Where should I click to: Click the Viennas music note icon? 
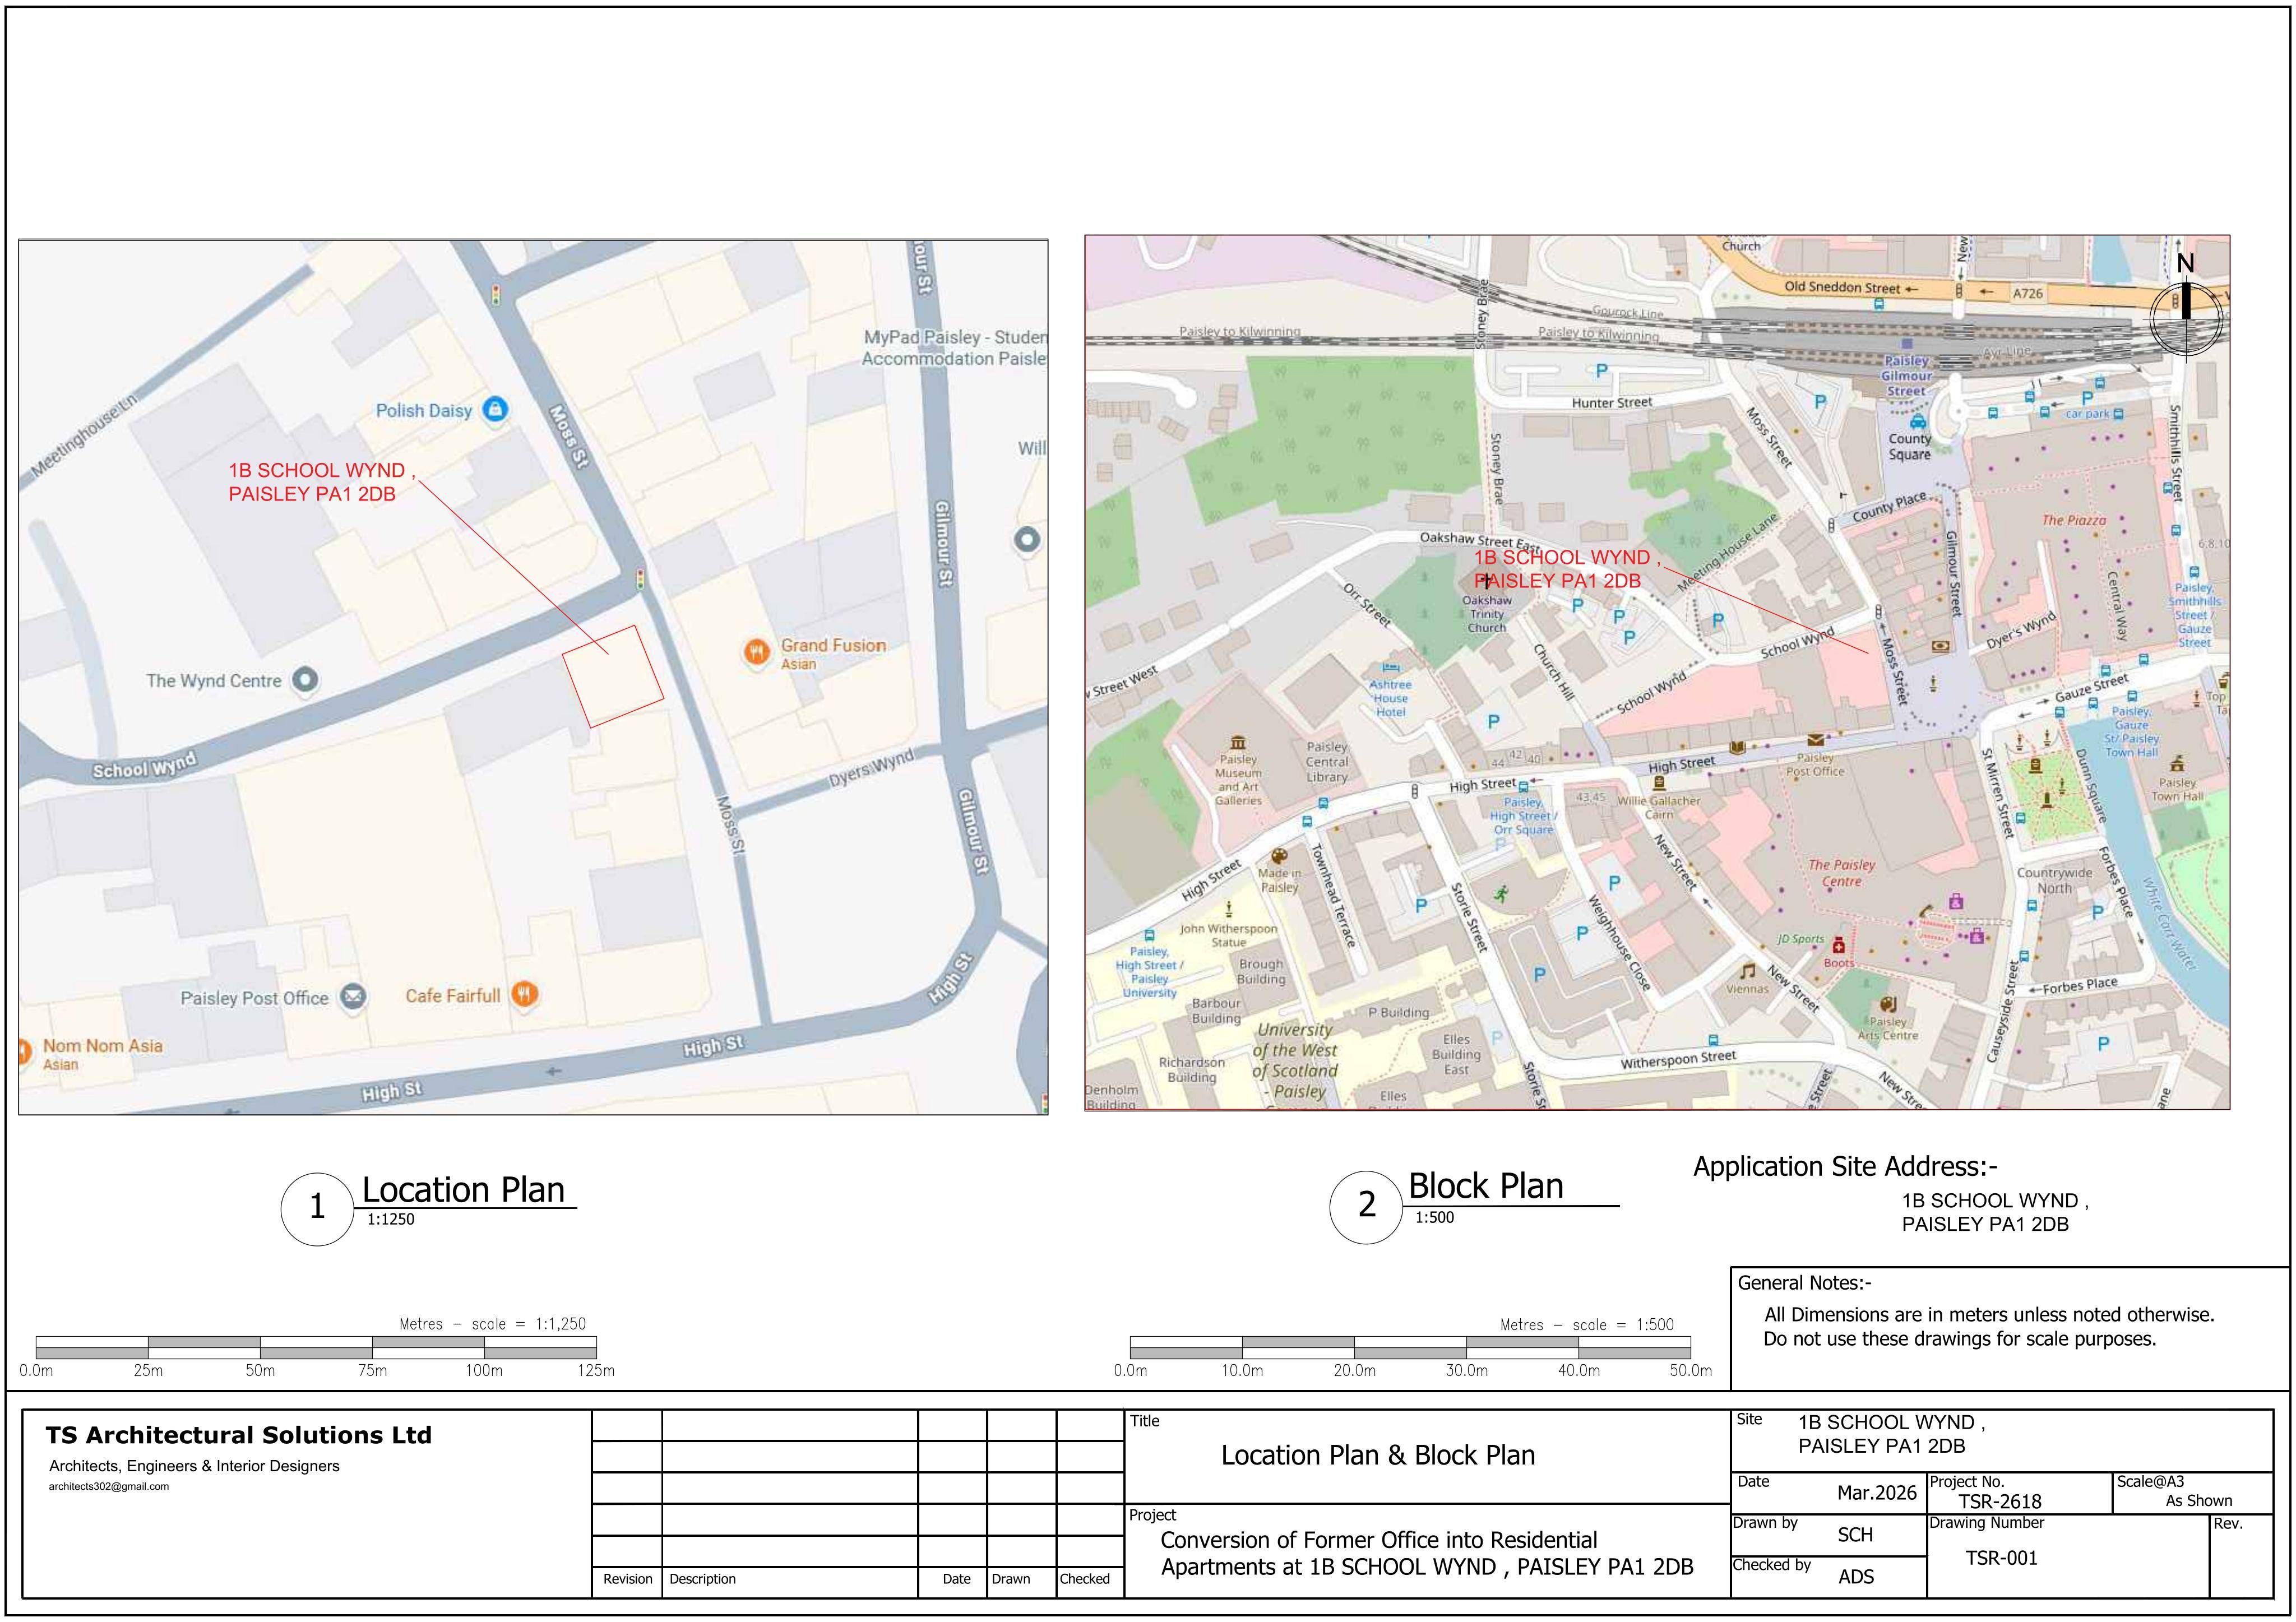click(1747, 971)
